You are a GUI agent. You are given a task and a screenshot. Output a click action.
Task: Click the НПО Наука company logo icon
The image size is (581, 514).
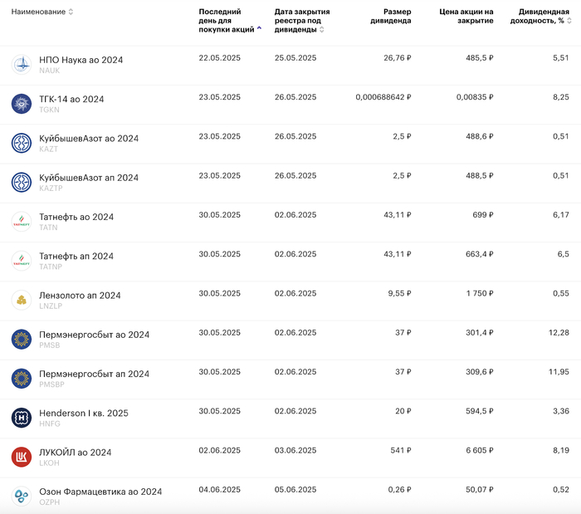tap(22, 65)
